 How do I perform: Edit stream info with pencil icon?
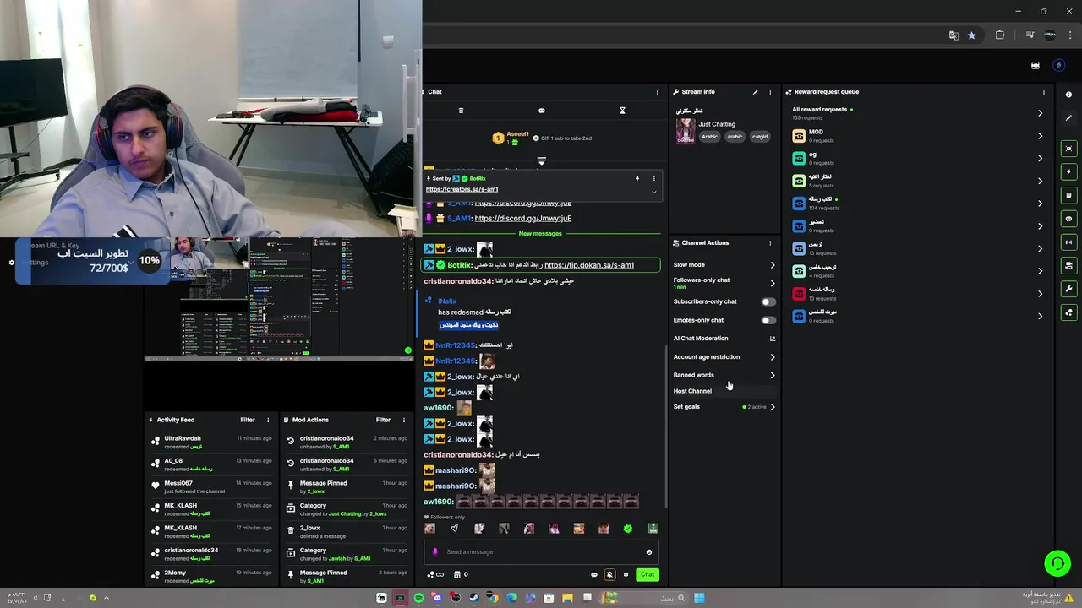click(x=755, y=92)
